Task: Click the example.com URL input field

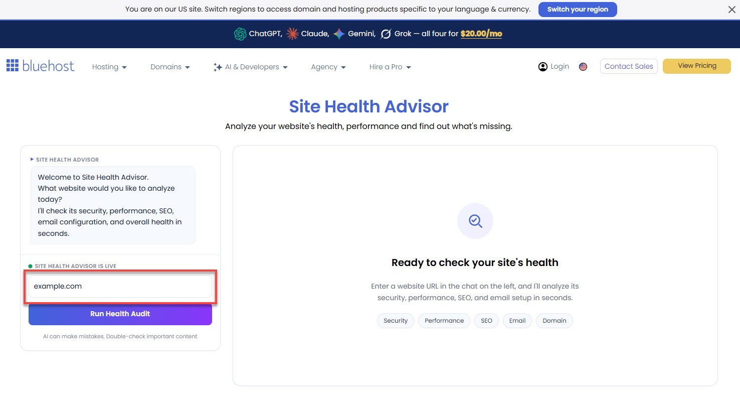Action: point(120,286)
